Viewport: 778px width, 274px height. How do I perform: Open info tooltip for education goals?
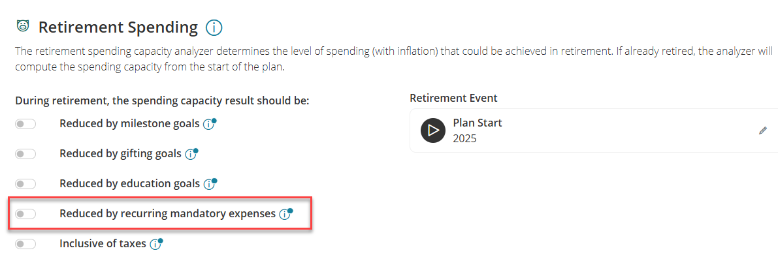210,184
